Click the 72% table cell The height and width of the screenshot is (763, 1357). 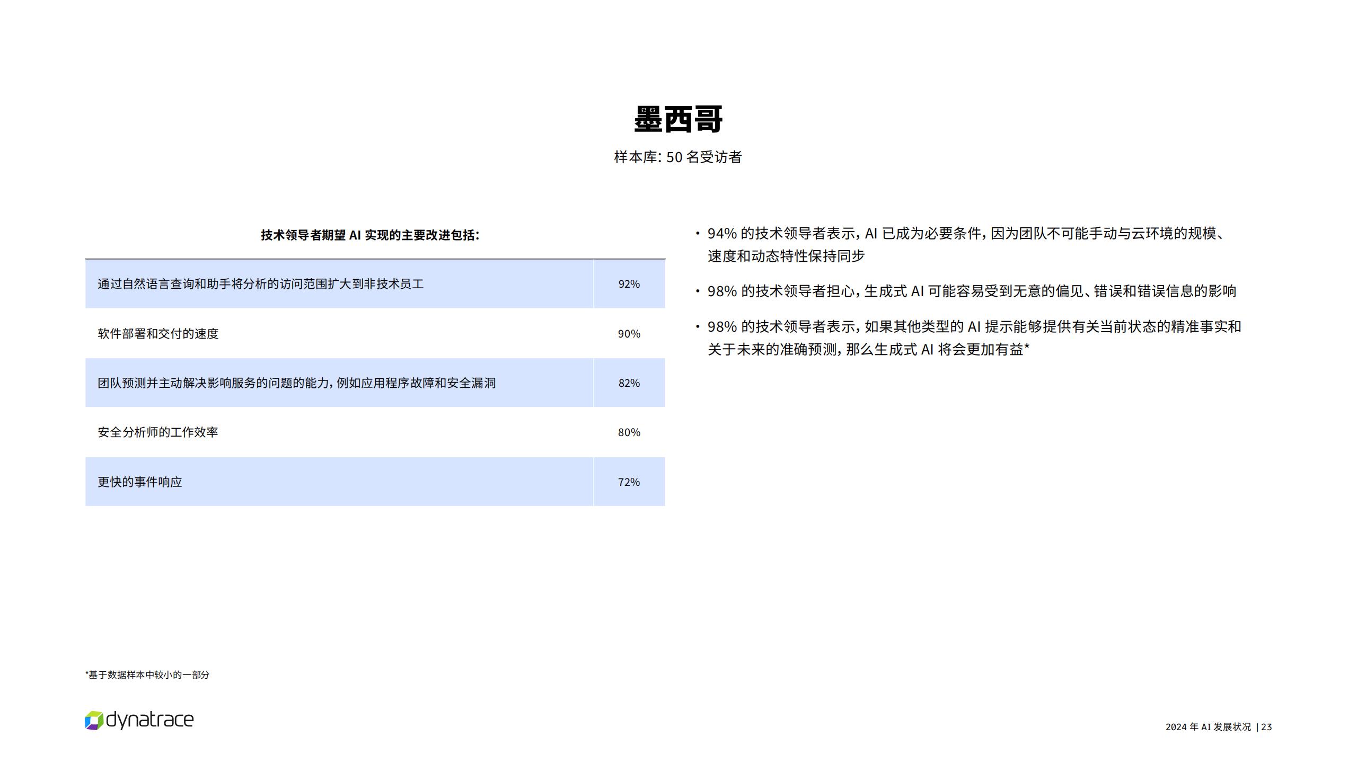click(629, 482)
